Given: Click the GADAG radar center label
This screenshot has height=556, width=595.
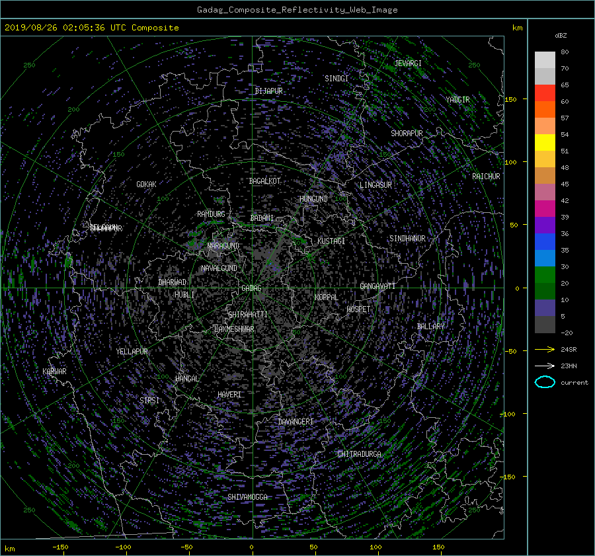Looking at the screenshot, I should pos(251,288).
